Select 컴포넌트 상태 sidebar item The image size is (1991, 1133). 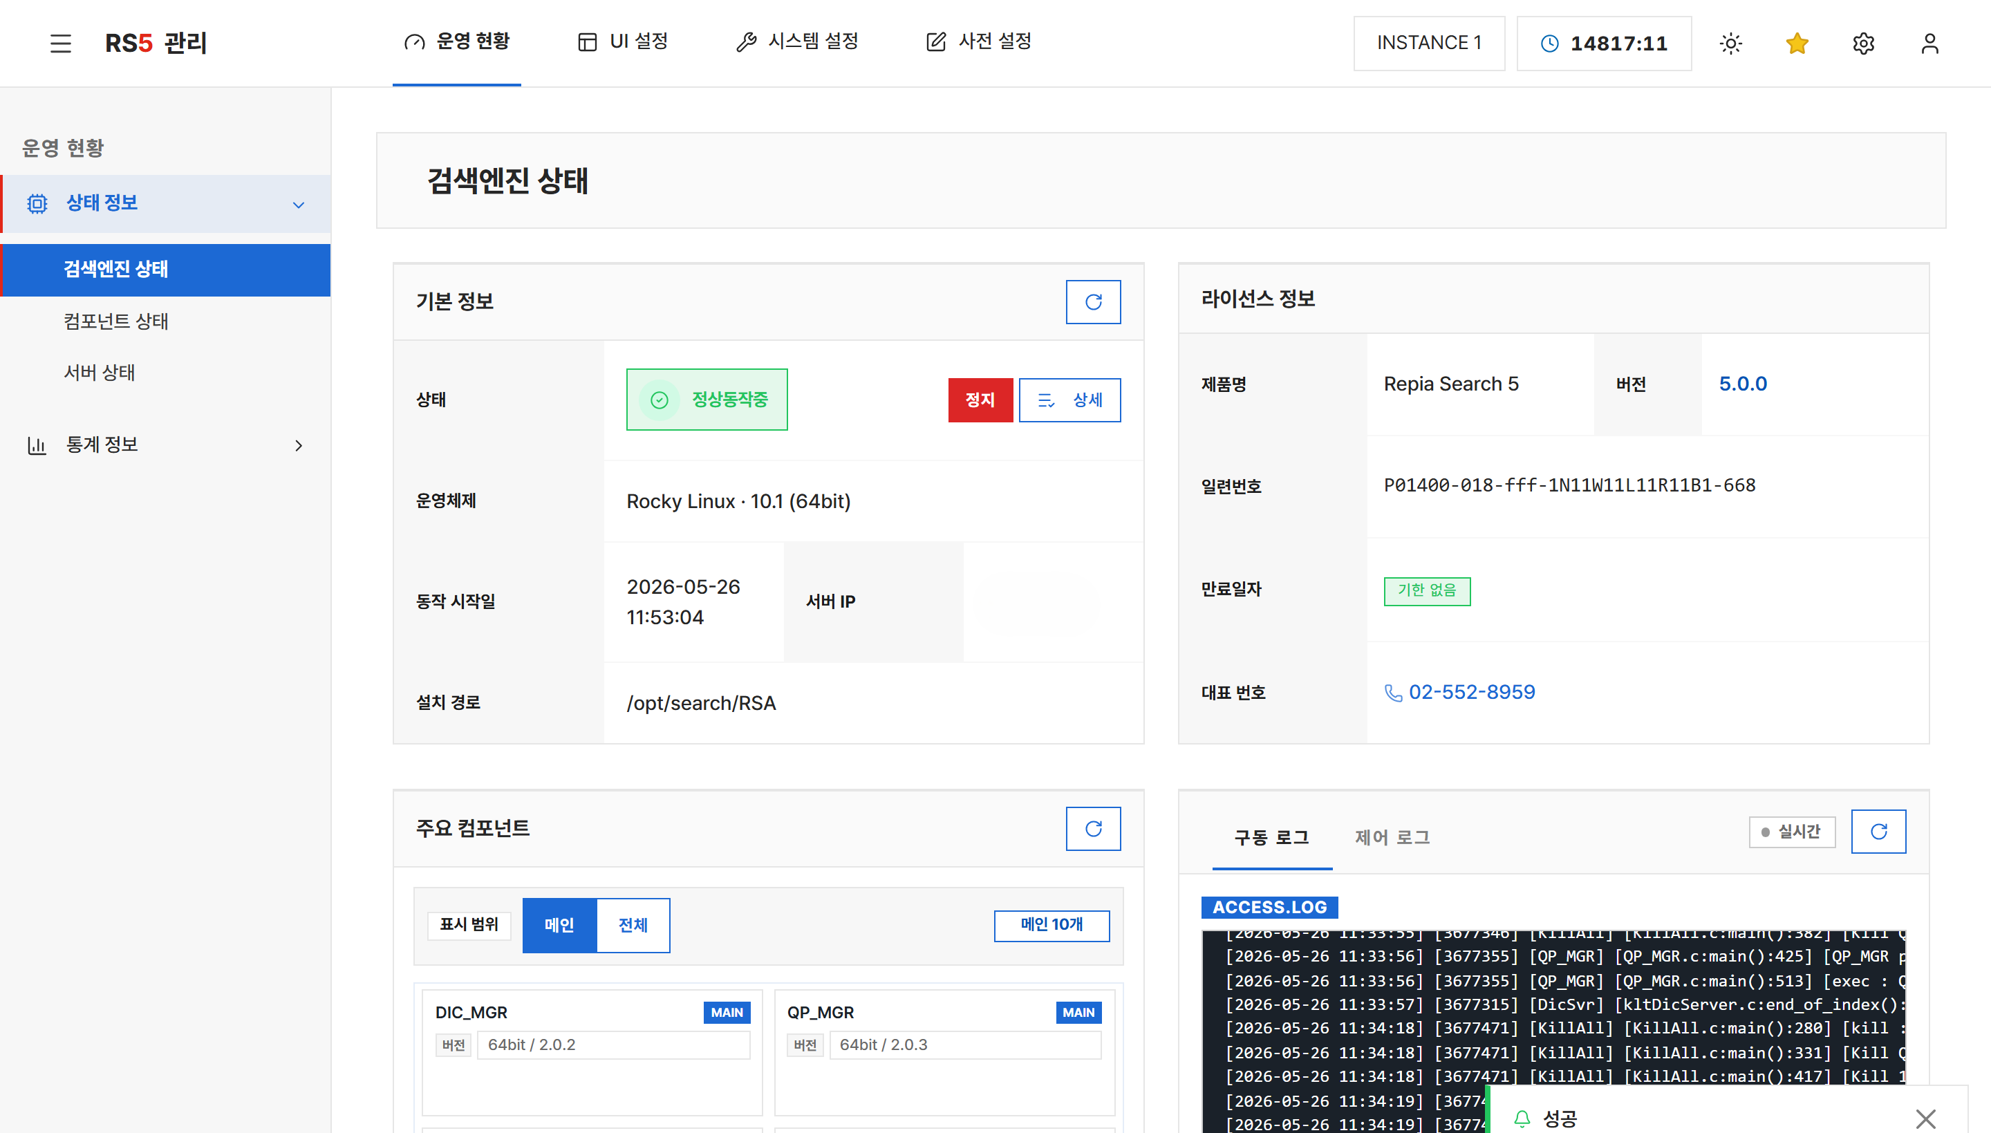click(x=166, y=321)
